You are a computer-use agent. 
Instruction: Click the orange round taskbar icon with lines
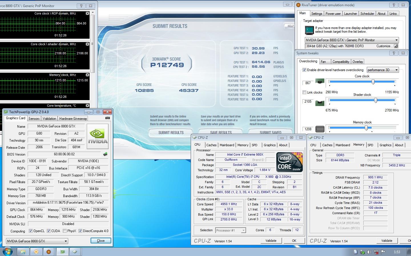(36, 252)
